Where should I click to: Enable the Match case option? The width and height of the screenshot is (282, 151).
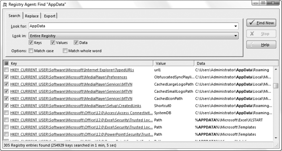pos(31,51)
